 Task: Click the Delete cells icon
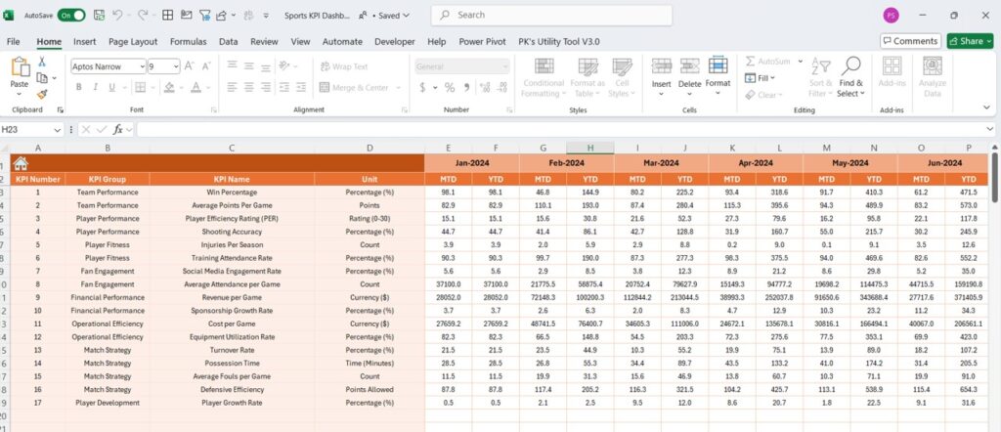coord(689,66)
